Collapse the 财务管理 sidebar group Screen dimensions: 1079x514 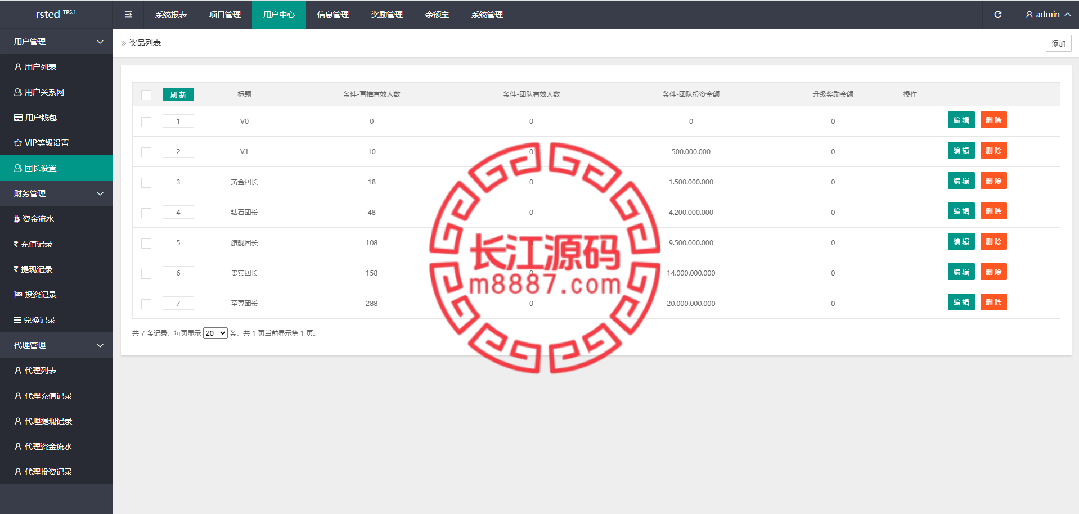click(x=56, y=193)
